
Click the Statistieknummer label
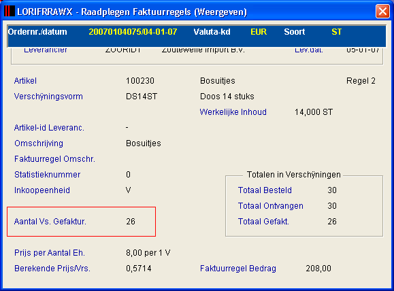[47, 175]
